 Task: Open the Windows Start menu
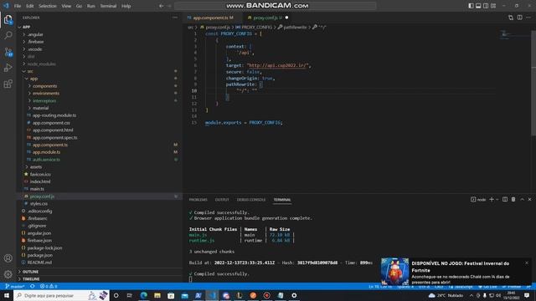tap(7, 295)
